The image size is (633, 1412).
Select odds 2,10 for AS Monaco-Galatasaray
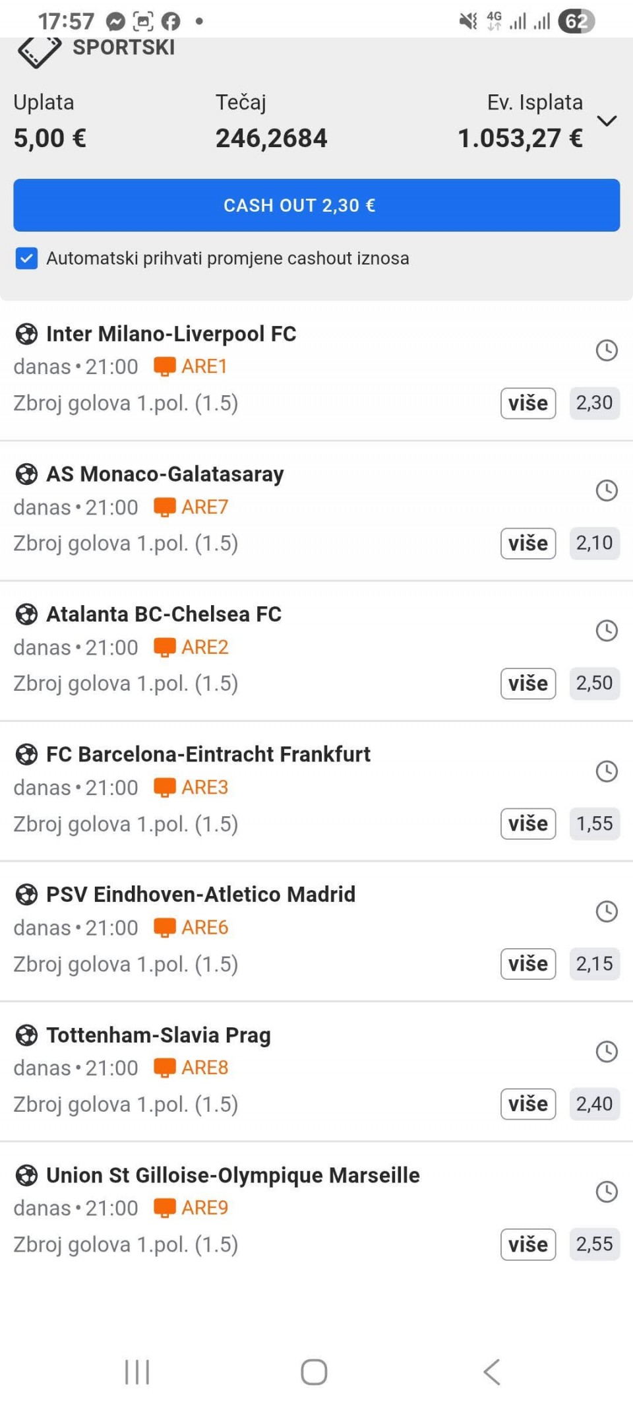click(594, 543)
